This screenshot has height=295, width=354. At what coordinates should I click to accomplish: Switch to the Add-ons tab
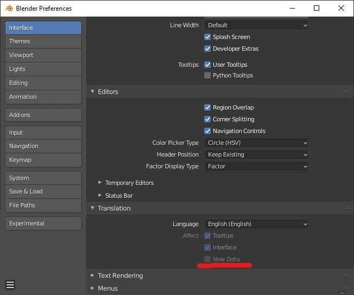(43, 115)
